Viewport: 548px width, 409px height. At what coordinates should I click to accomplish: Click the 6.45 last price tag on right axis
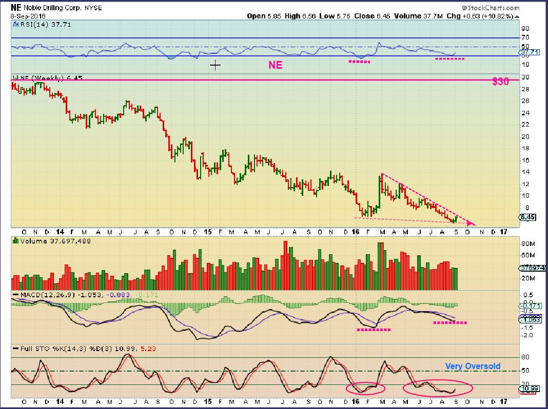click(527, 217)
